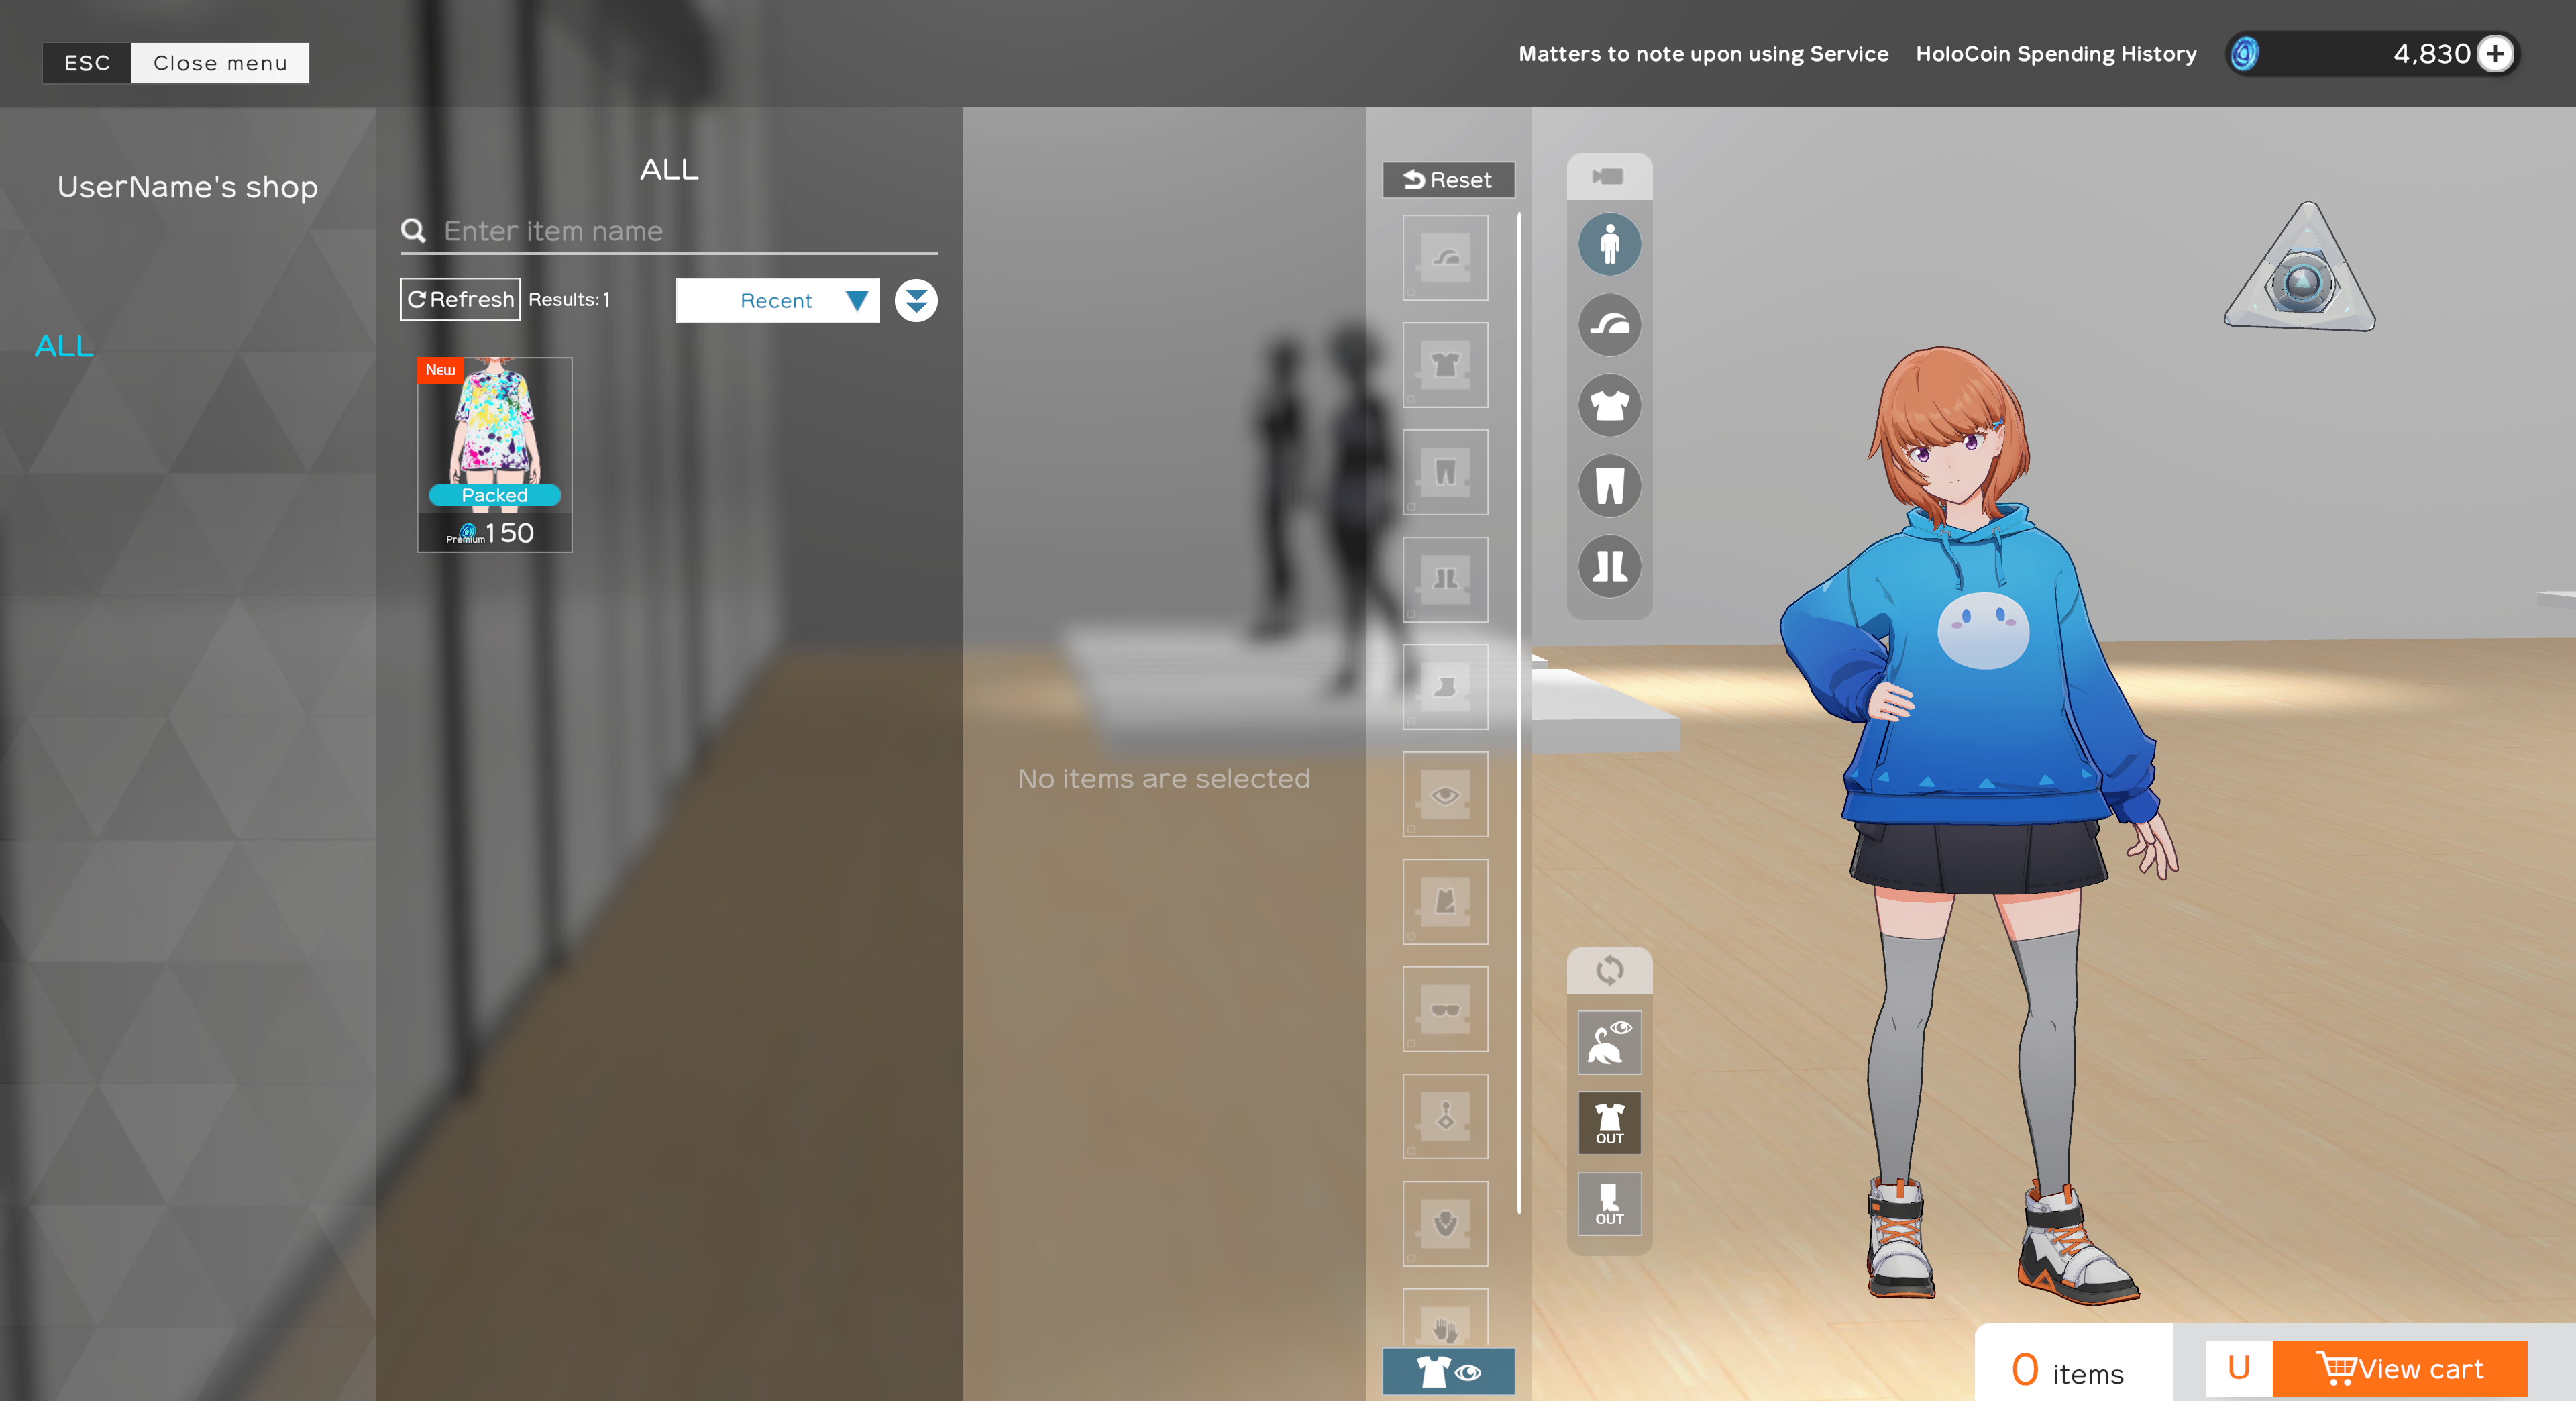Select the head camera focus icon
The width and height of the screenshot is (2576, 1401).
(1609, 325)
